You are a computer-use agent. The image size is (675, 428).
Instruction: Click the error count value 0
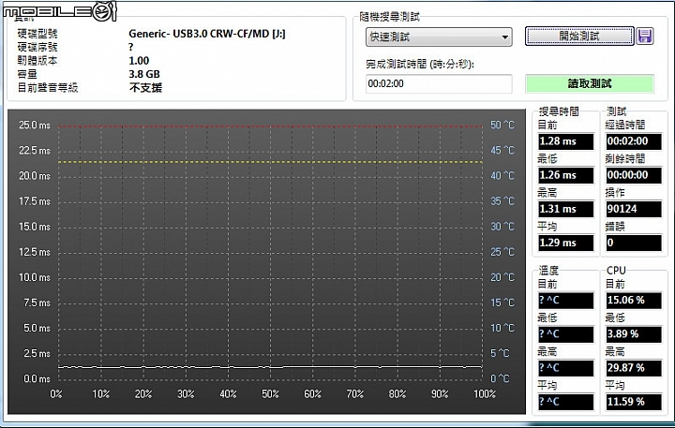(x=633, y=243)
